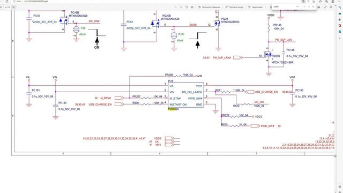Enter full screen PDF view
The image size is (343, 193).
[325, 7]
